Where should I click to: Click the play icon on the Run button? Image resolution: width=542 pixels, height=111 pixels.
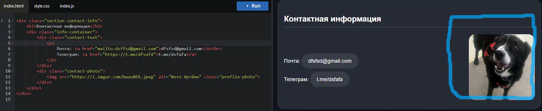[248, 6]
